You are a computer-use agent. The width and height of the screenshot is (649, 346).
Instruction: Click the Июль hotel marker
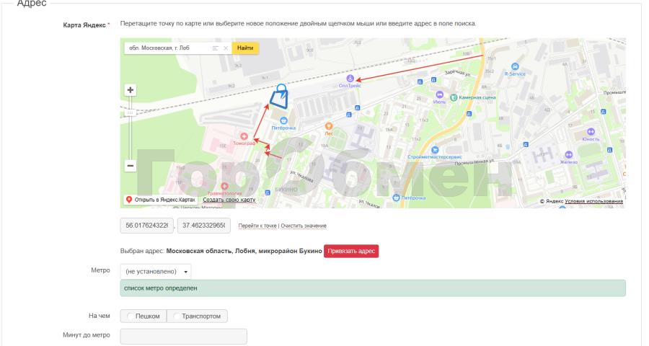pos(440,94)
